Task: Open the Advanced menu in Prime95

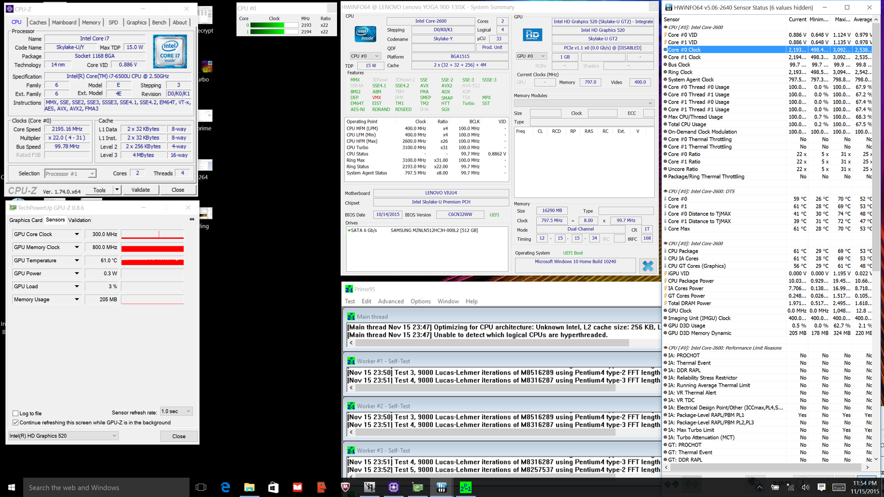Action: point(390,301)
